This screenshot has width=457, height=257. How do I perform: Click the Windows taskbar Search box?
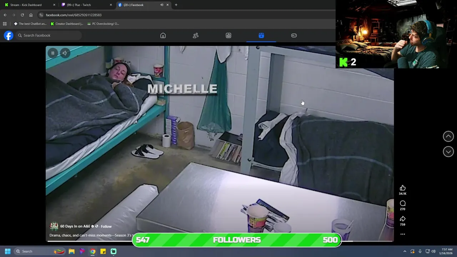click(x=40, y=251)
